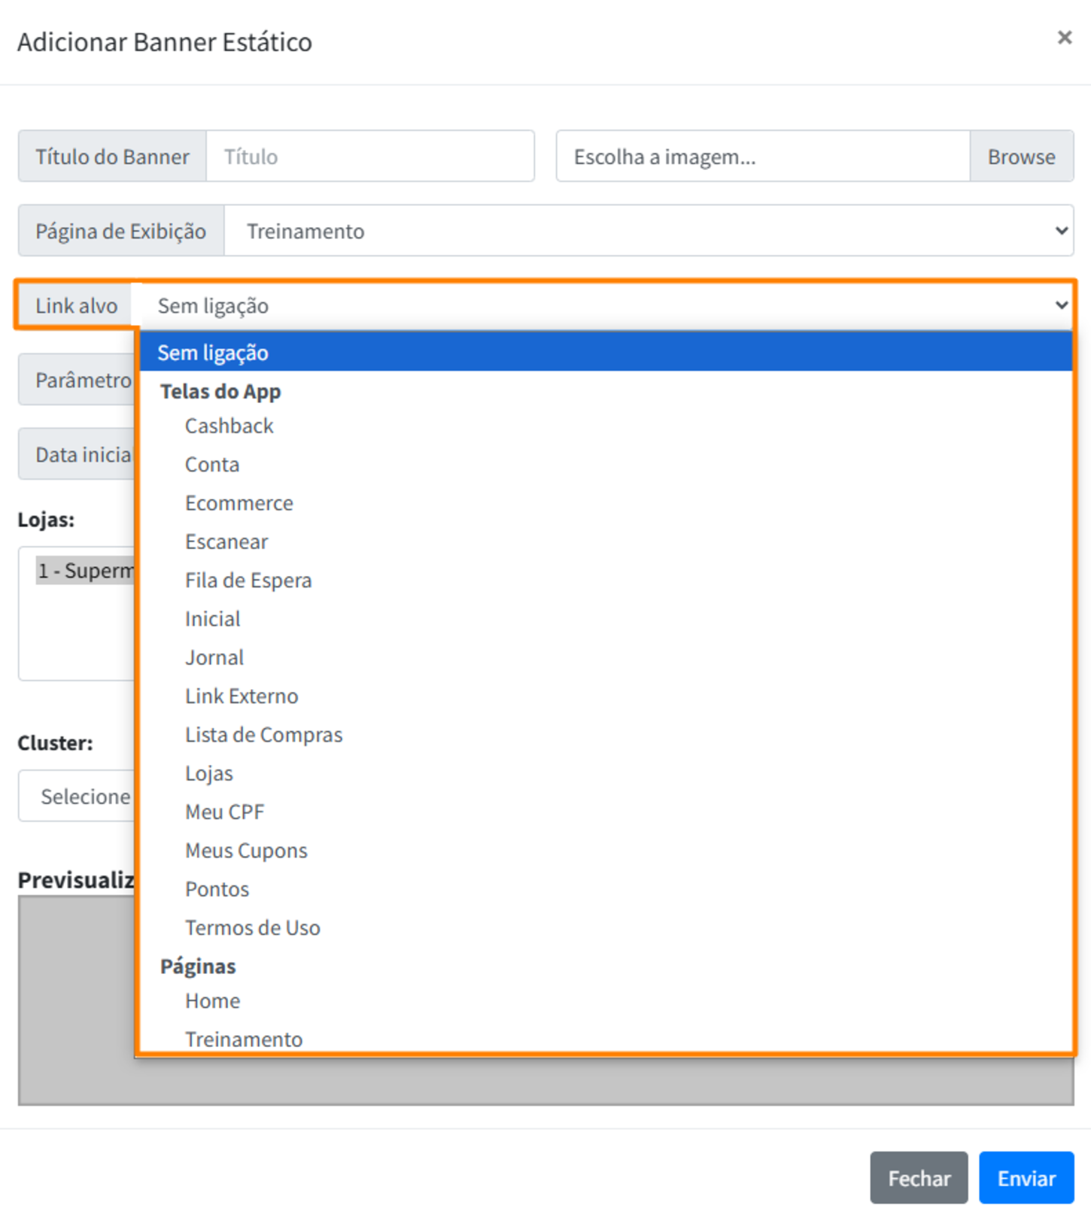
Task: Pick Meus Cupons from the list
Action: click(x=246, y=851)
